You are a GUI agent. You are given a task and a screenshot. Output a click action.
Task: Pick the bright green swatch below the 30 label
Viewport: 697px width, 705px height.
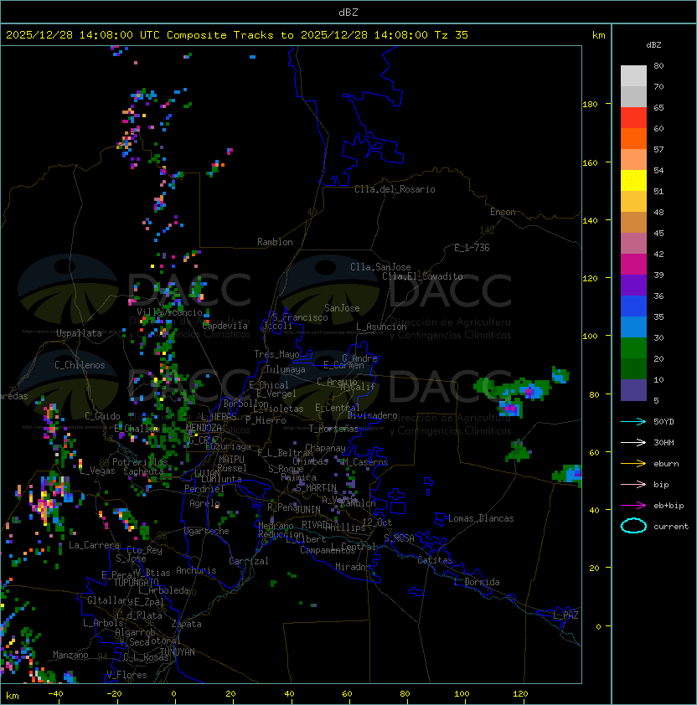[x=633, y=347]
